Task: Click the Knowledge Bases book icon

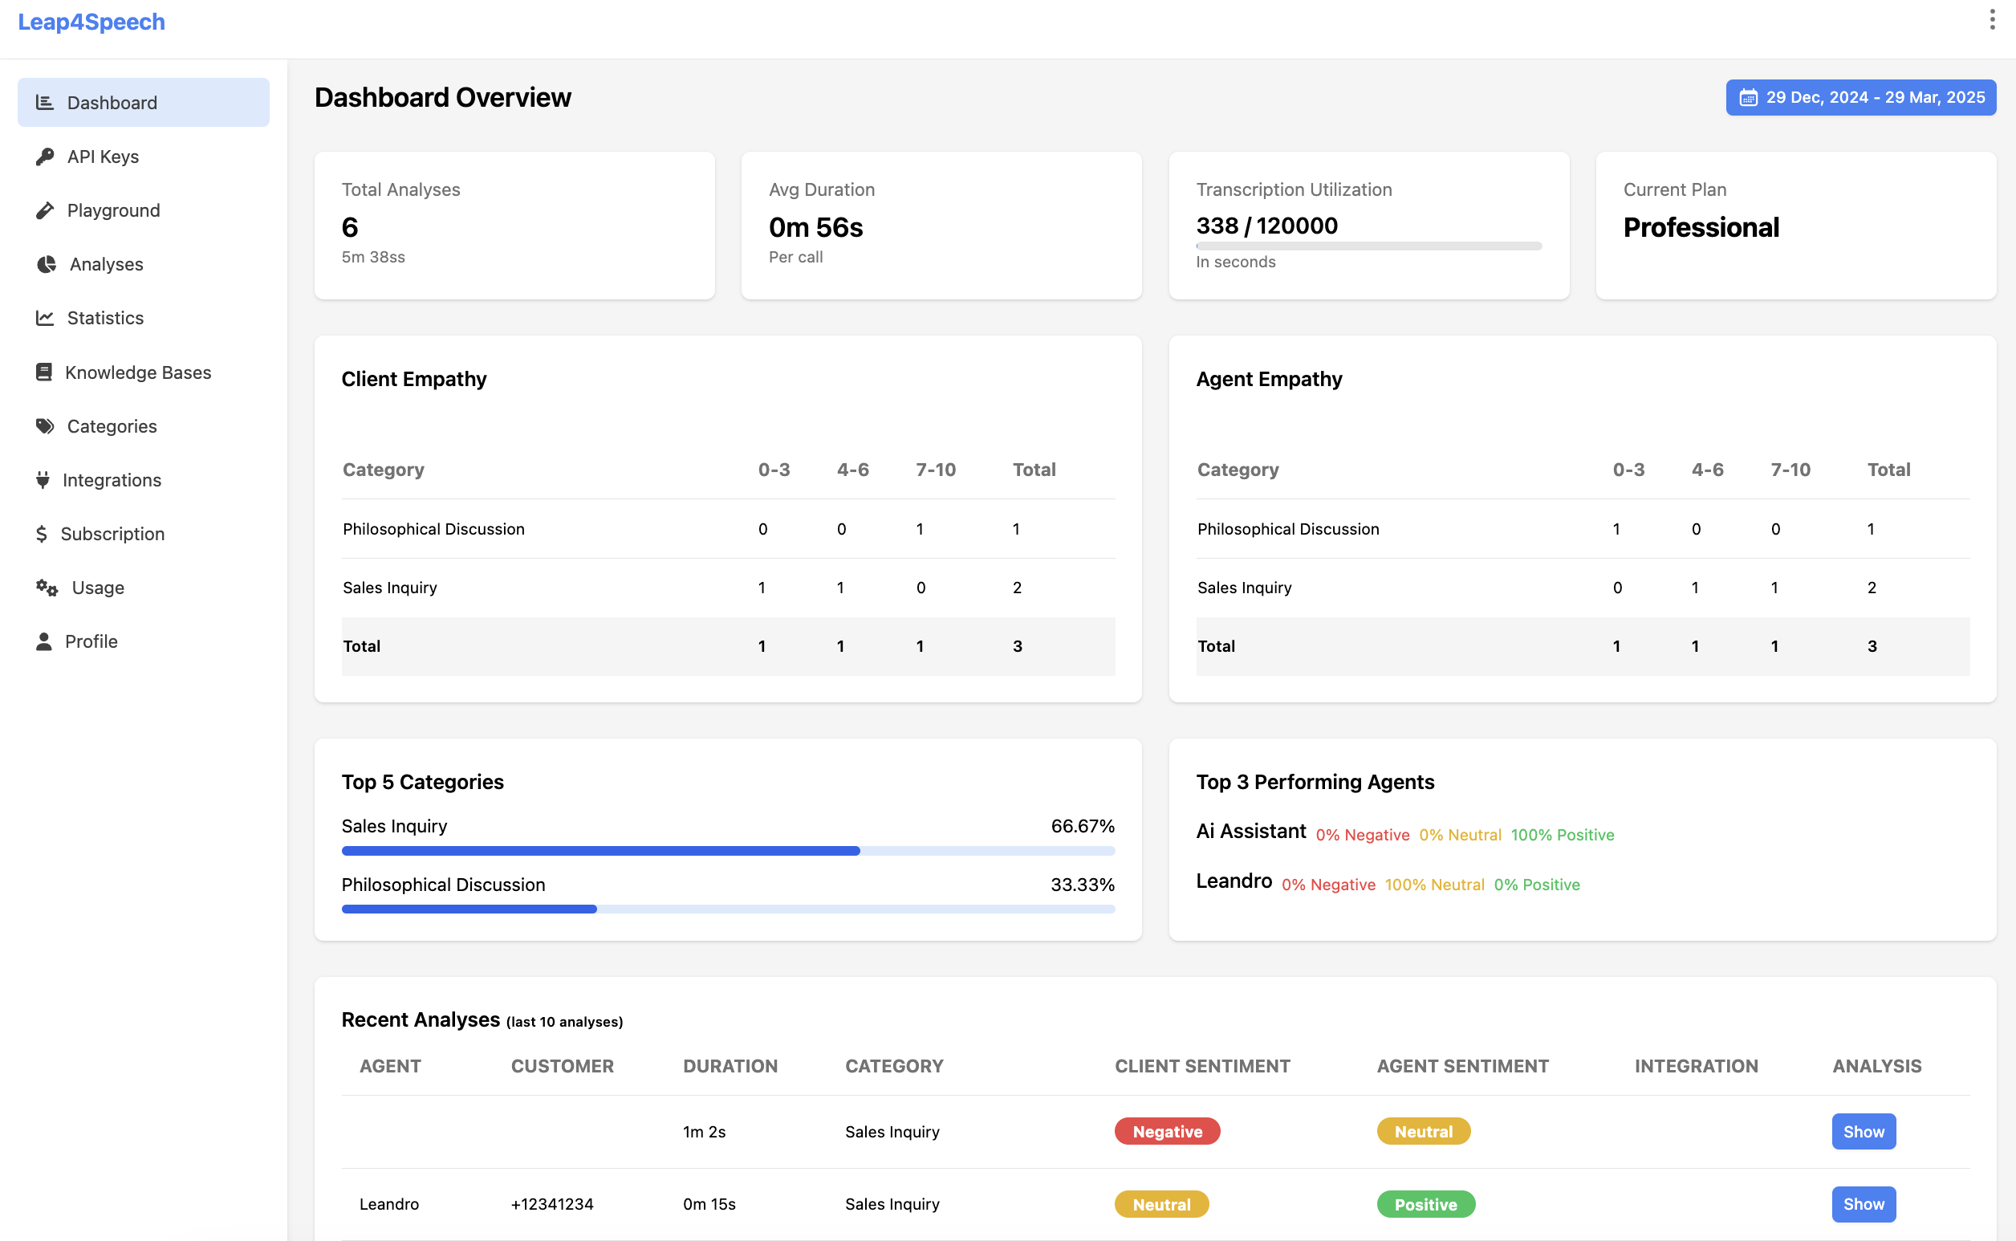Action: 43,372
